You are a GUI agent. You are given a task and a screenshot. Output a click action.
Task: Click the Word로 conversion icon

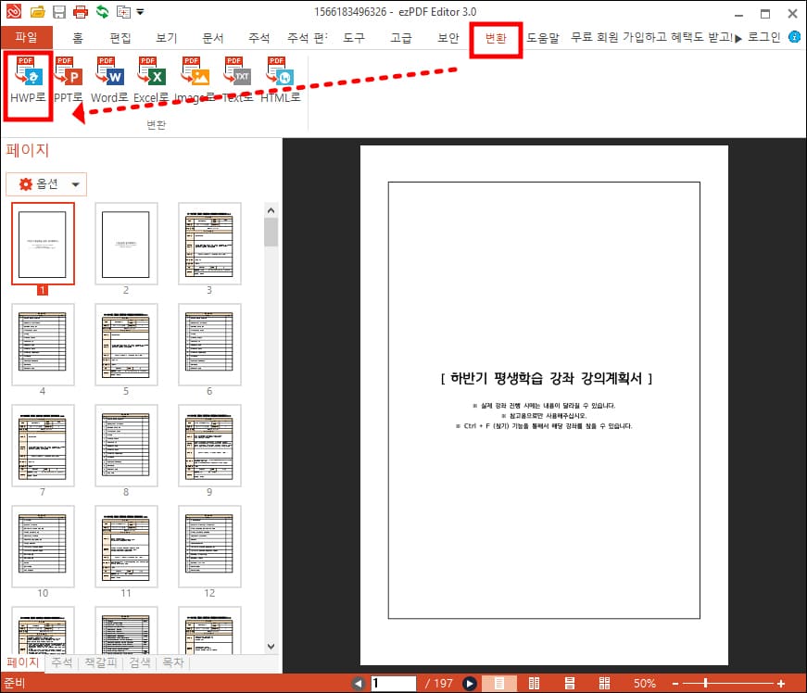pyautogui.click(x=109, y=79)
